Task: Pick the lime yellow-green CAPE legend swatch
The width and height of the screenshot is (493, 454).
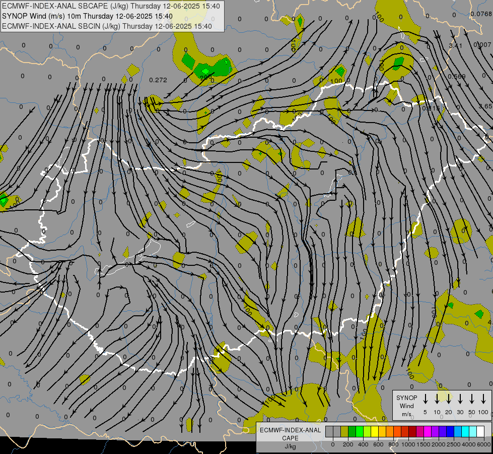Action: point(367,431)
